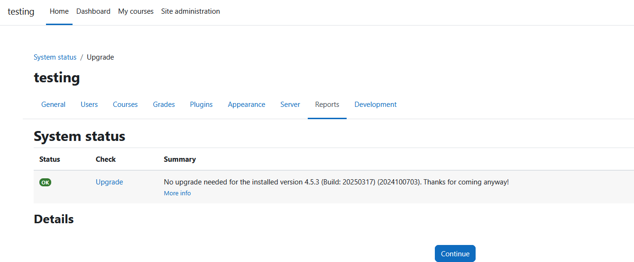Open Site administration in top bar

[x=191, y=11]
